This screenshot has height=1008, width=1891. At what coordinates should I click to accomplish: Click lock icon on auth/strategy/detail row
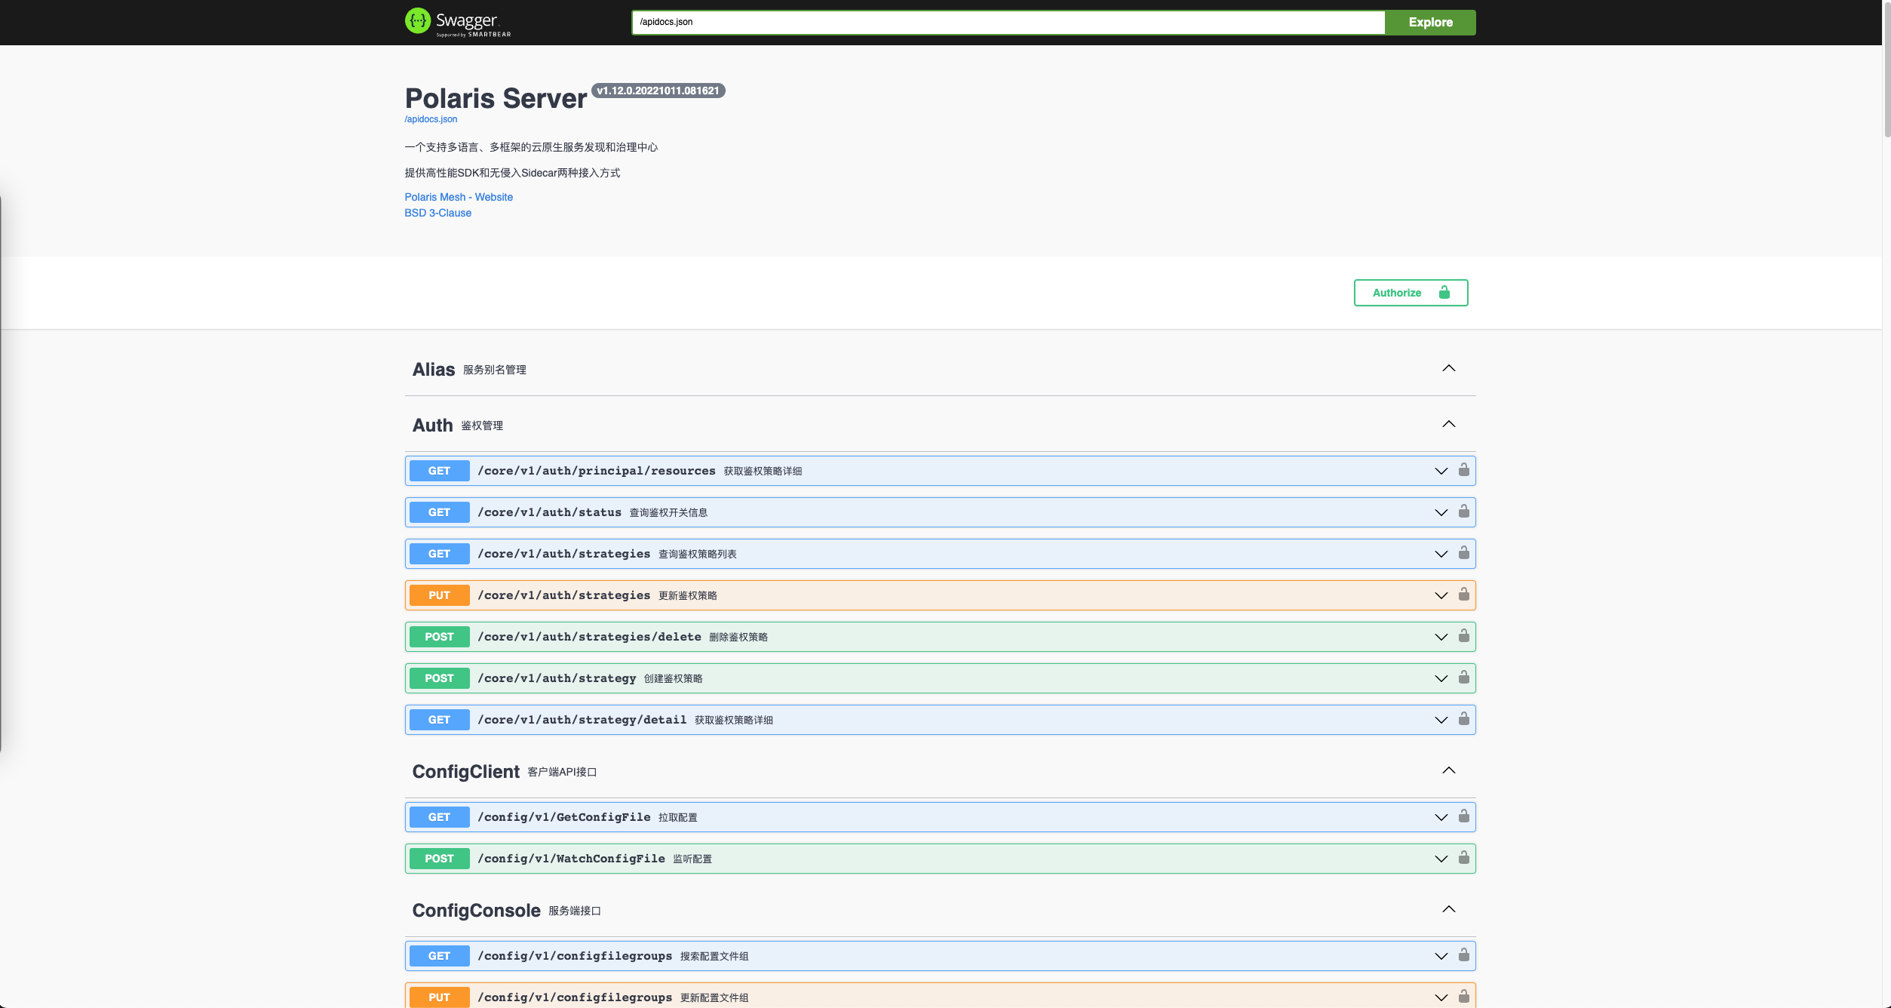click(x=1463, y=719)
